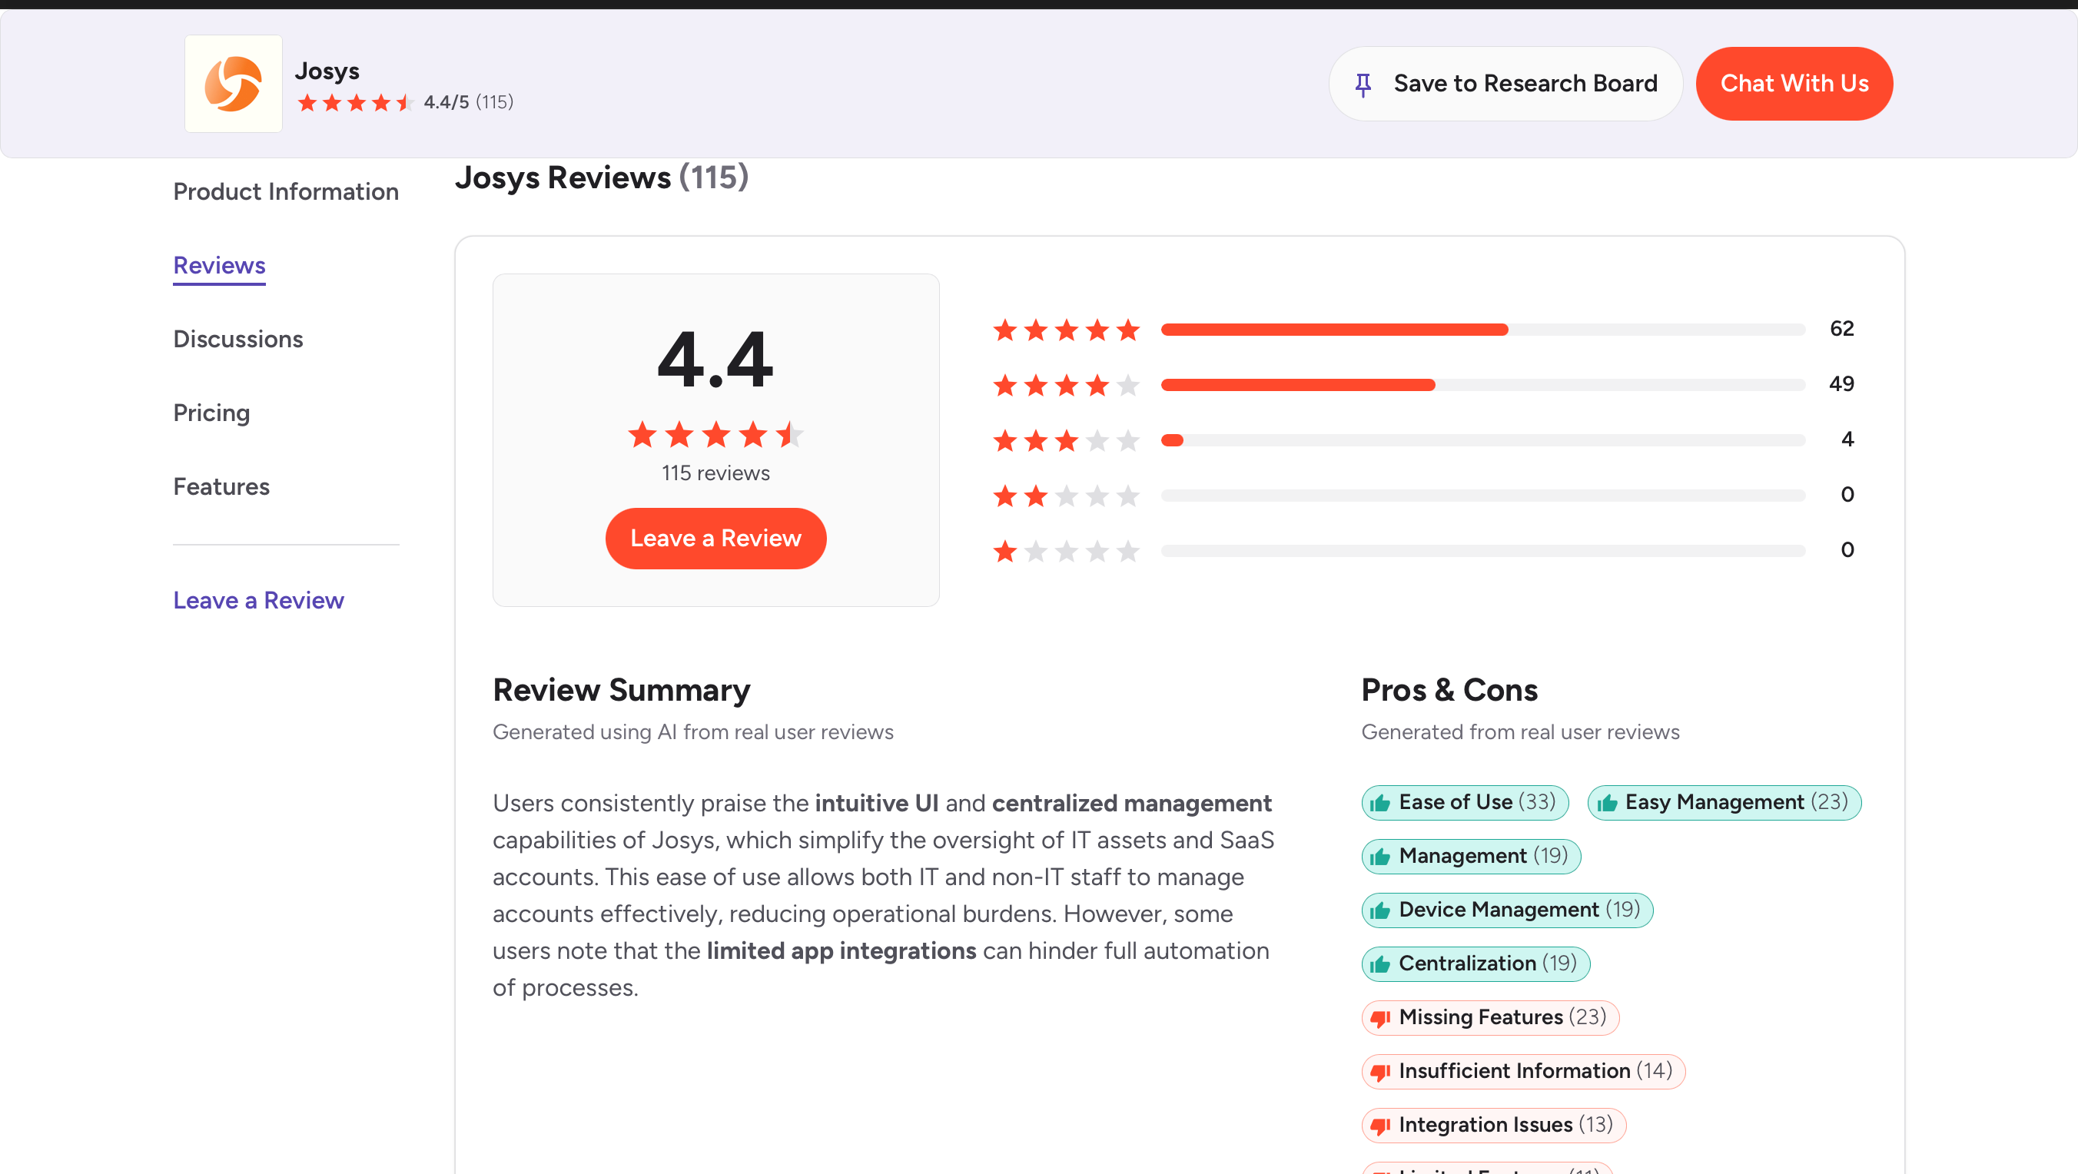
Task: Click the '115 reviews' text under the rating
Action: click(715, 473)
